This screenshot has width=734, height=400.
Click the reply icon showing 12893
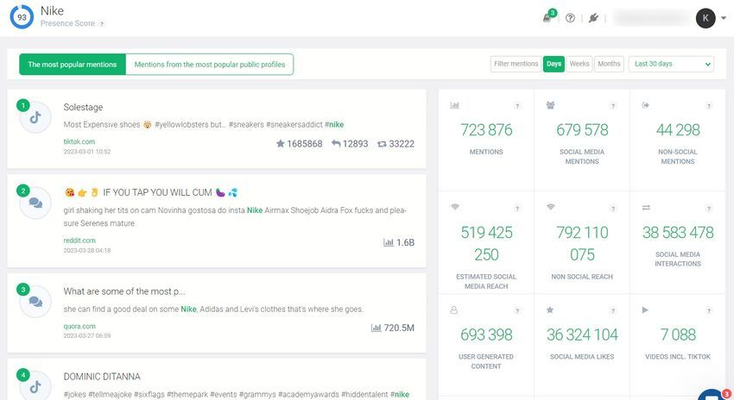point(336,143)
